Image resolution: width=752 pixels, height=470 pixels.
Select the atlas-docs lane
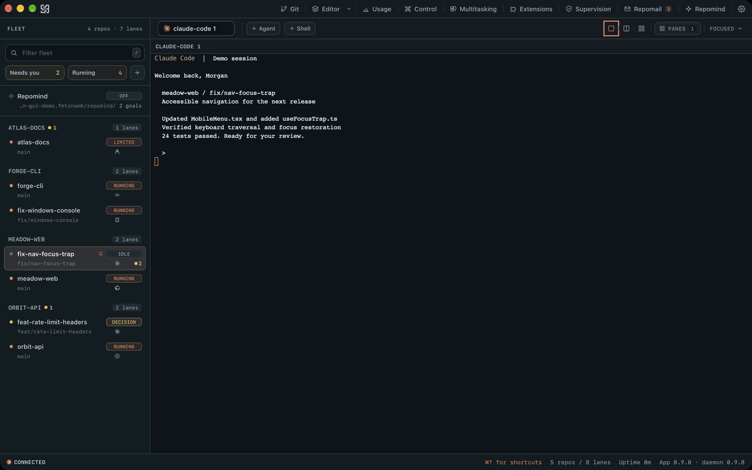(x=75, y=147)
